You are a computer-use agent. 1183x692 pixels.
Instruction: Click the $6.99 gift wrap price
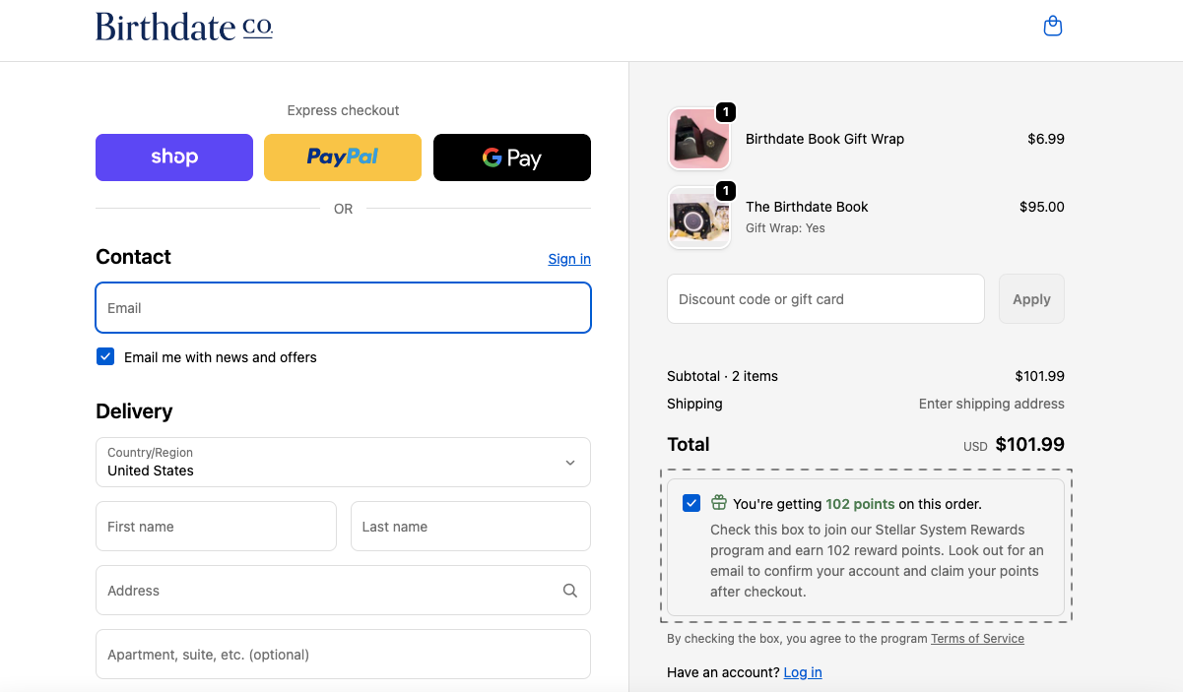[x=1046, y=139]
